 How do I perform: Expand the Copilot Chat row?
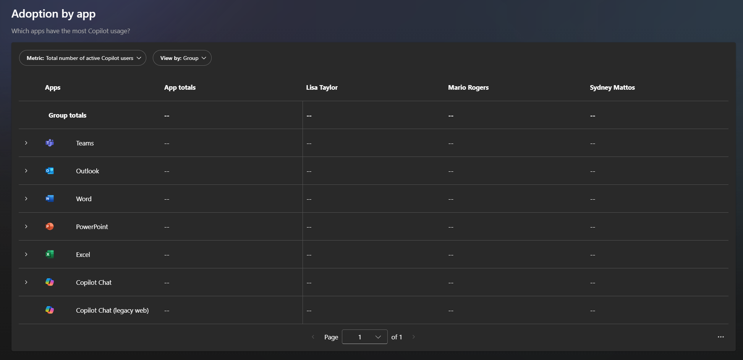(26, 282)
